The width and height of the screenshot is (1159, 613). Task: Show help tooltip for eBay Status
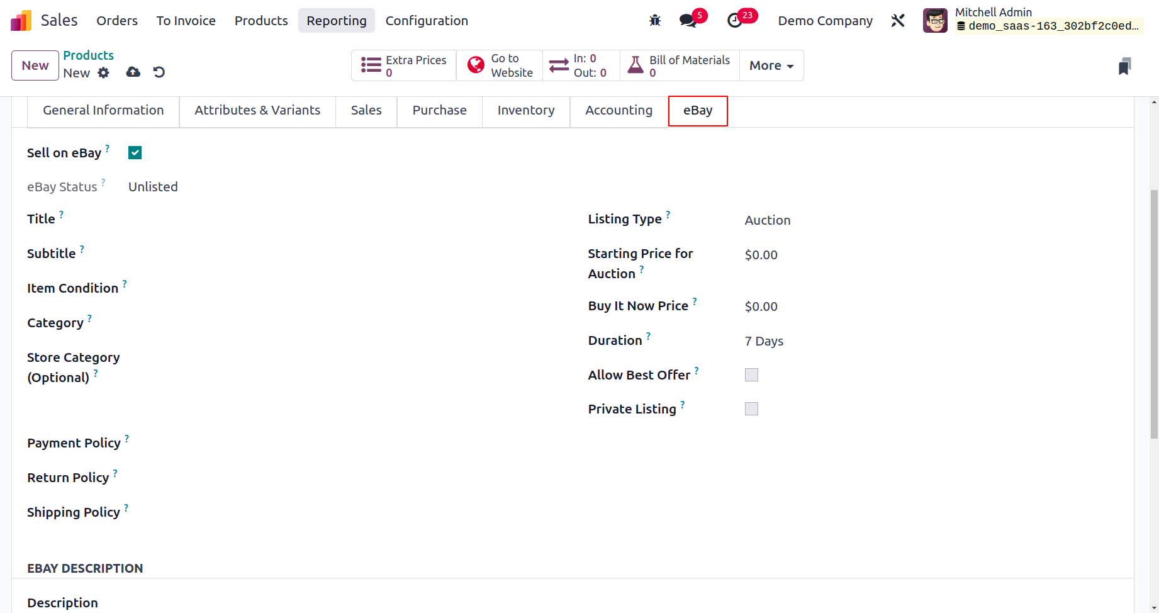pos(103,183)
